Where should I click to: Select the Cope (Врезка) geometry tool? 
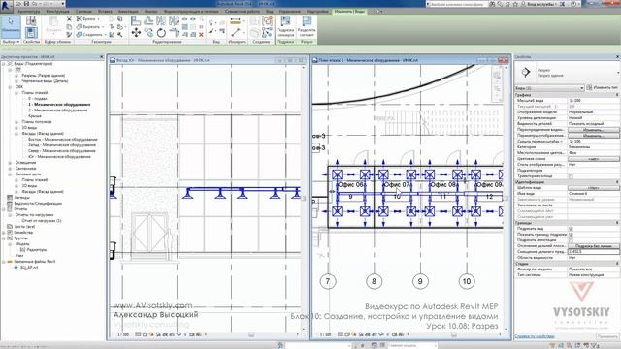[87, 19]
